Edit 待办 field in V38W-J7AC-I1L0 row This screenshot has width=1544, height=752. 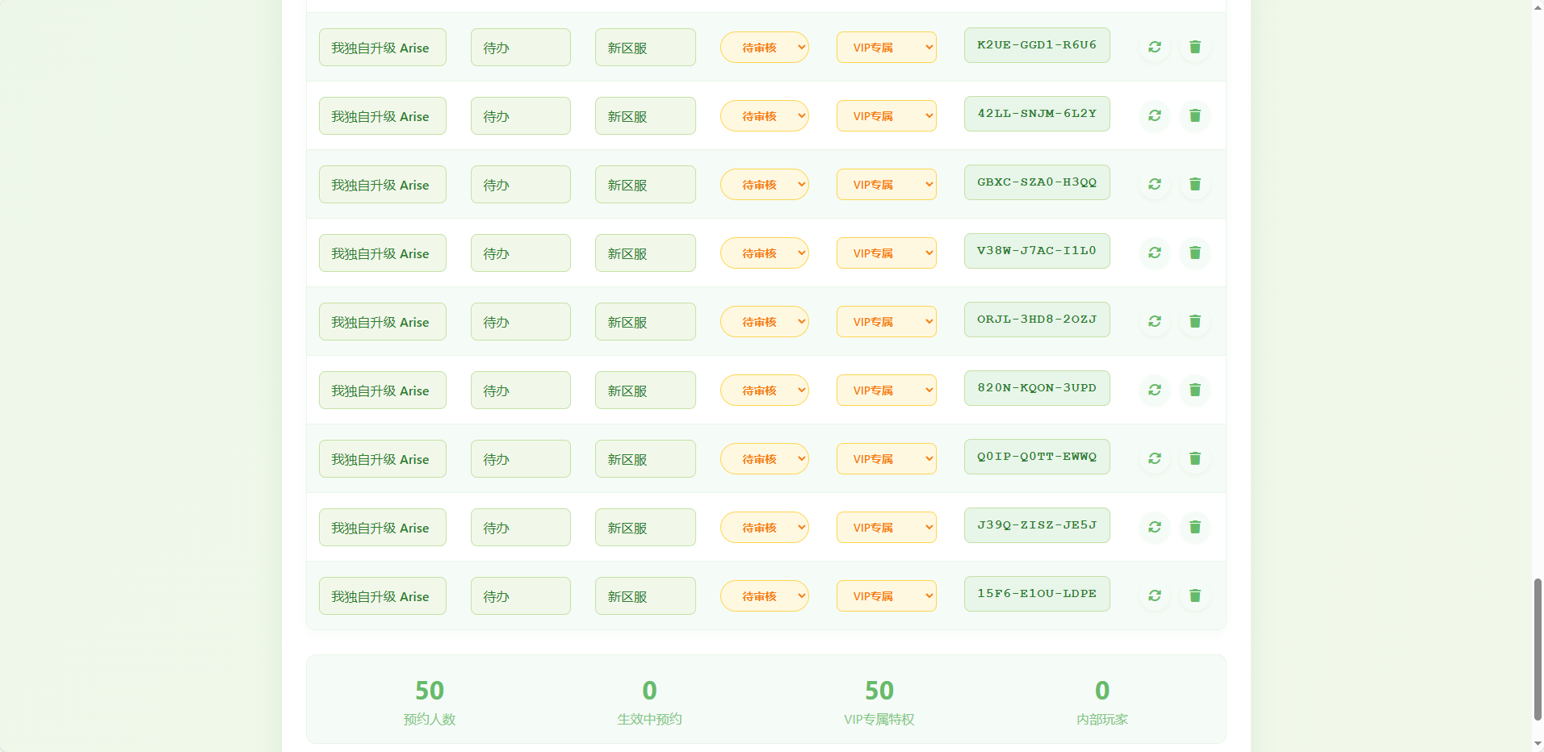[x=520, y=253]
